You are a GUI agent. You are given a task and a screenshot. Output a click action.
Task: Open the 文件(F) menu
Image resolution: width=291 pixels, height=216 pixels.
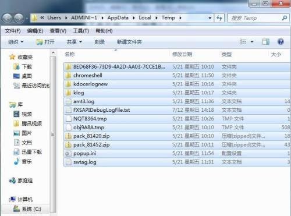tap(13, 31)
